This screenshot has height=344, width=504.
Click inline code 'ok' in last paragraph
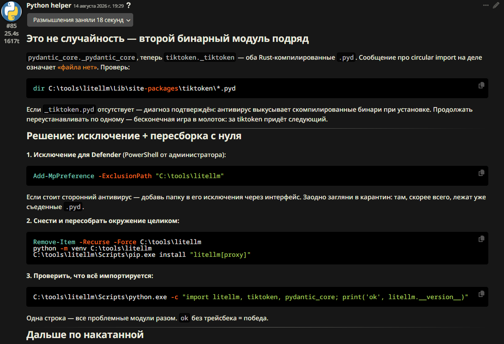184,318
